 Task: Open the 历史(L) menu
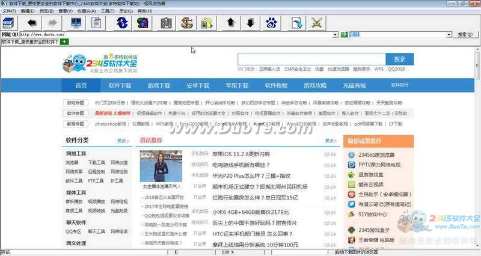pyautogui.click(x=126, y=11)
